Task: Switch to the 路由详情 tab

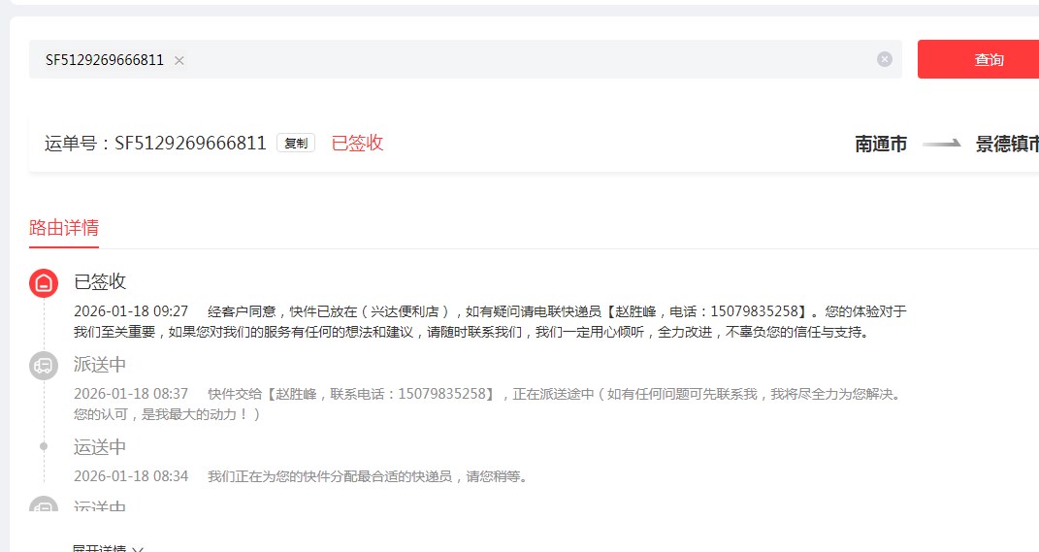Action: 64,228
